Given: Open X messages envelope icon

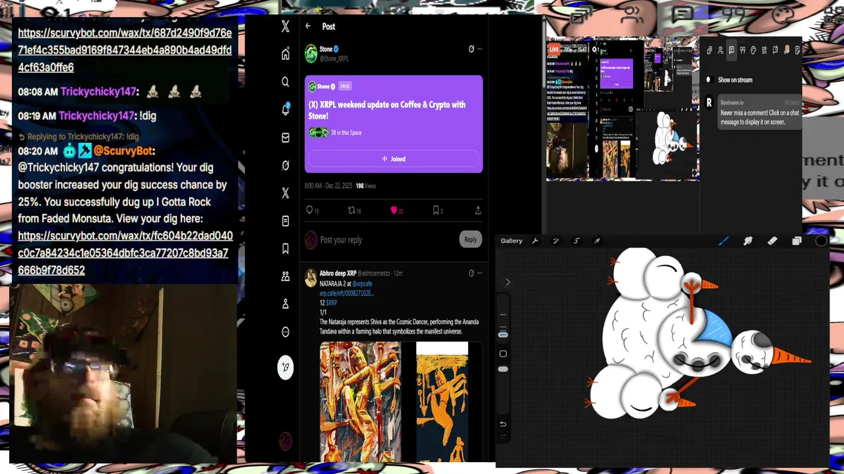Looking at the screenshot, I should click(x=286, y=138).
